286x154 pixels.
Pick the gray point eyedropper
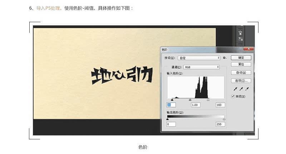click(241, 89)
